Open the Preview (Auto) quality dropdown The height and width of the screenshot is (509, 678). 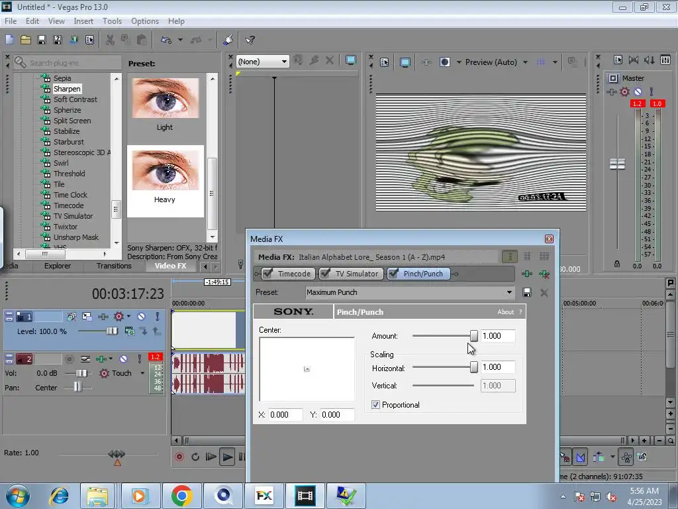pyautogui.click(x=525, y=62)
